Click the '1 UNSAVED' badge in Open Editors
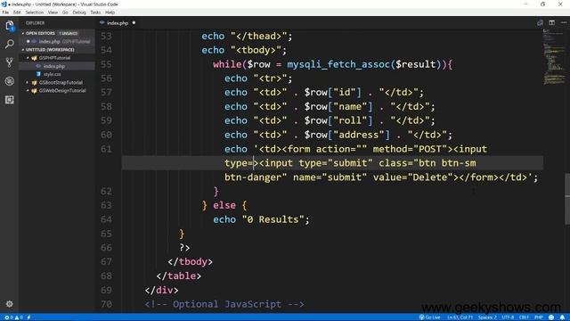The height and width of the screenshot is (321, 570). pos(69,33)
